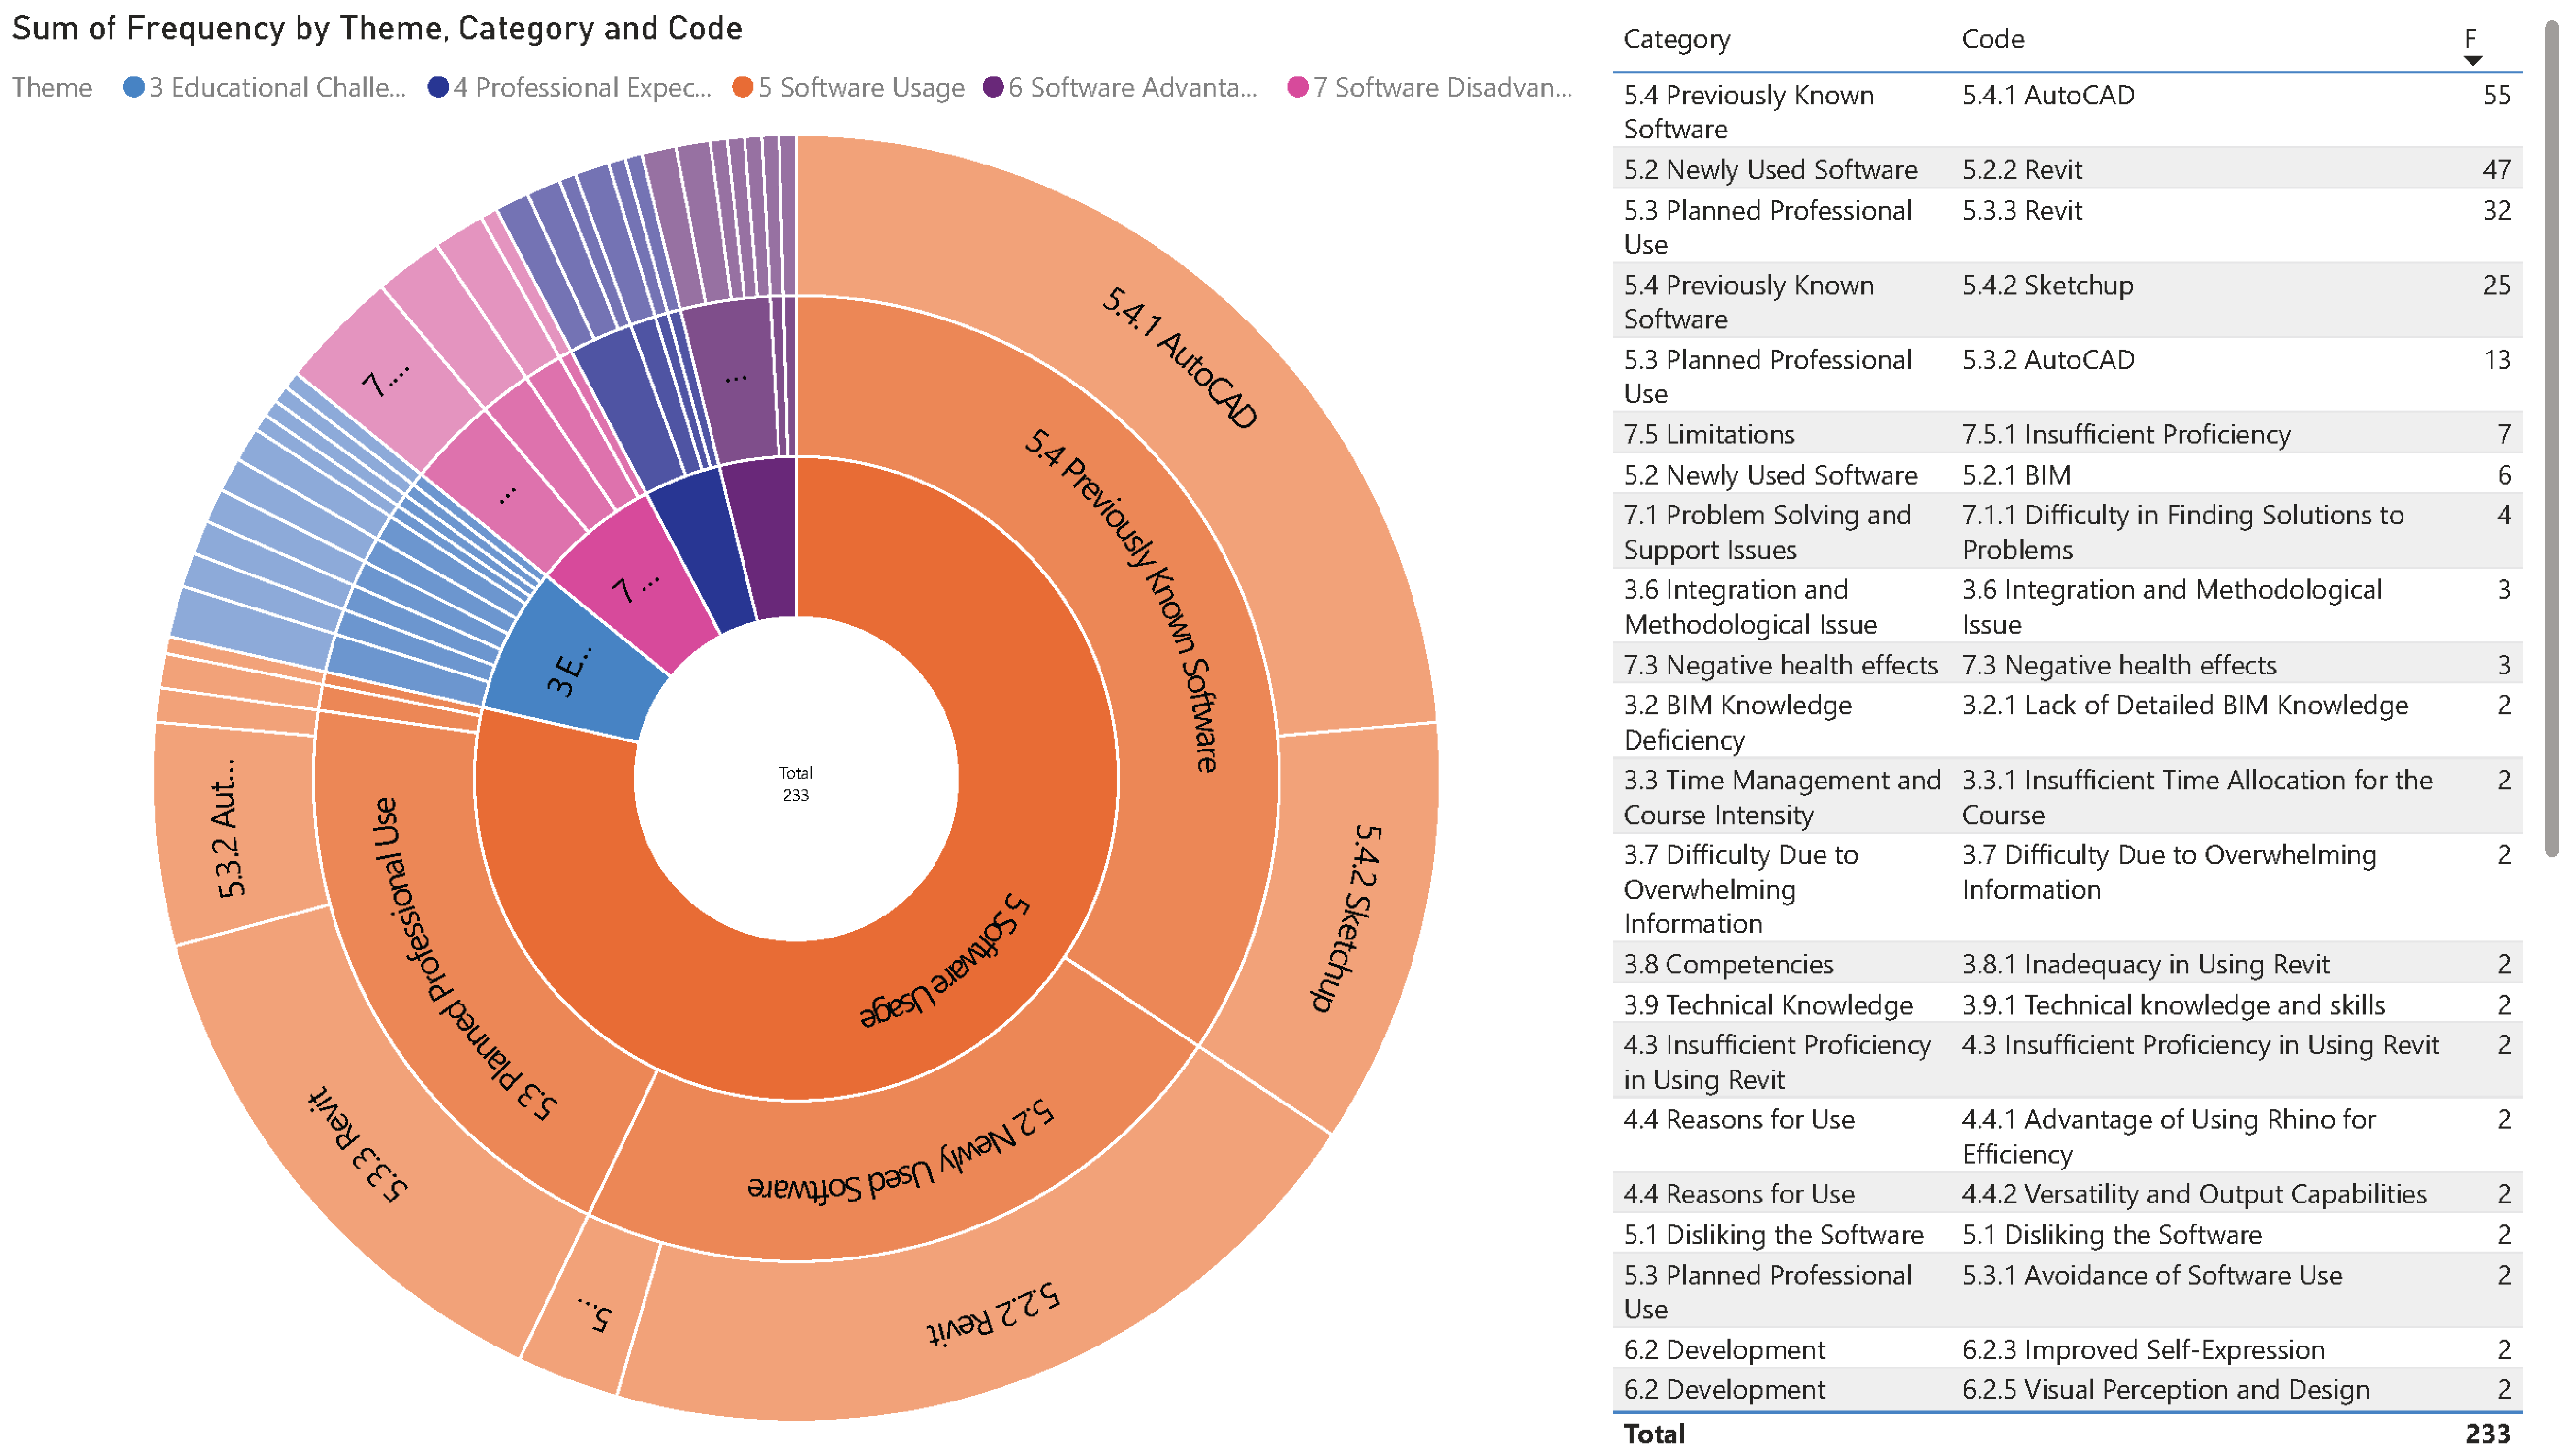Sort table by Category column header
This screenshot has height=1456, width=2570.
pos(1676,39)
